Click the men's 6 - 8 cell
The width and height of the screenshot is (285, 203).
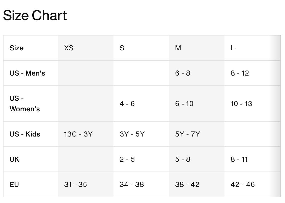(183, 73)
